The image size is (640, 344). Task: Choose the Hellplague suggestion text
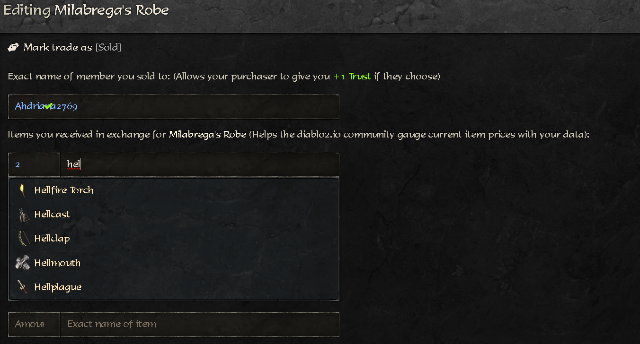tap(58, 287)
